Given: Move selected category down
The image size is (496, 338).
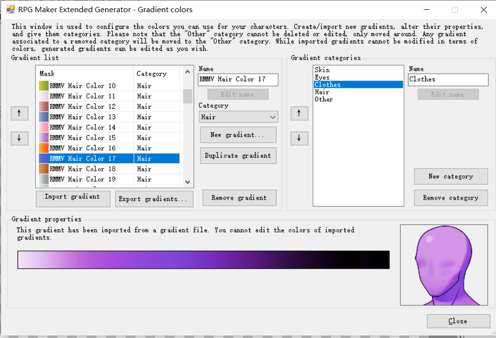Looking at the screenshot, I should coord(299,138).
